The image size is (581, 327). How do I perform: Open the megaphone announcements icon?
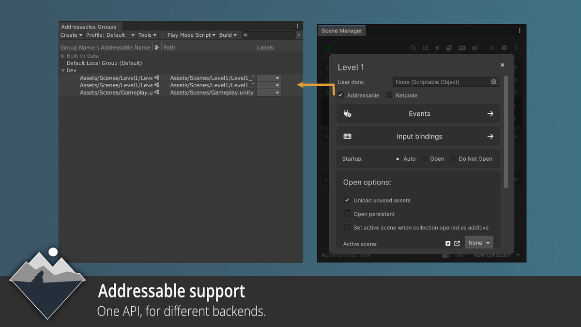tap(474, 47)
